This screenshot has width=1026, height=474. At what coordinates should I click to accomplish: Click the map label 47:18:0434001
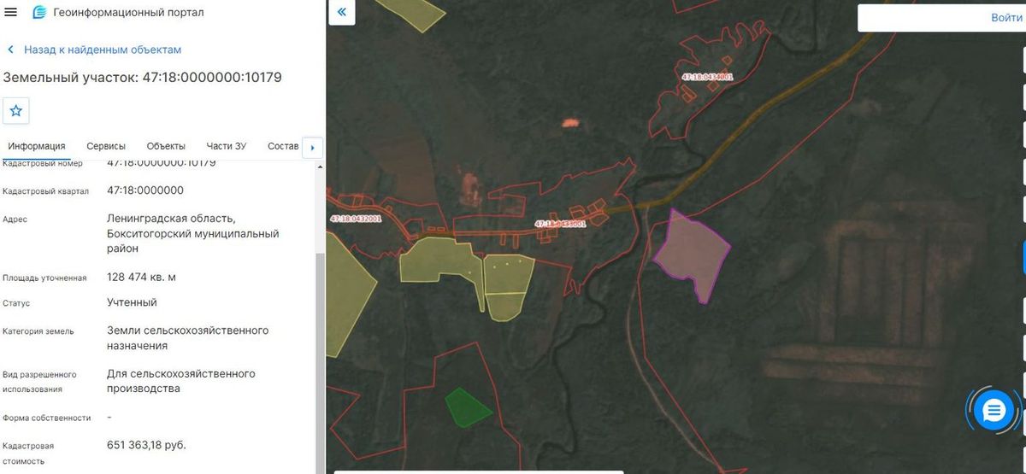click(707, 76)
